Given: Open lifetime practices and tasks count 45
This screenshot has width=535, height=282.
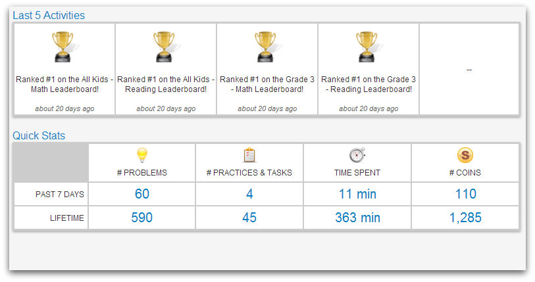Looking at the screenshot, I should [x=249, y=218].
